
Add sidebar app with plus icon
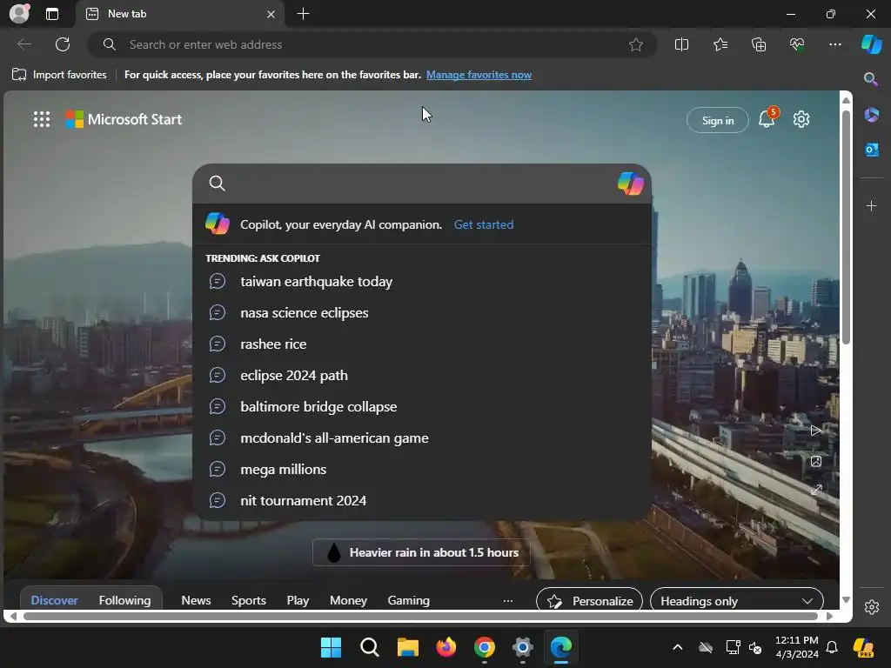(871, 205)
